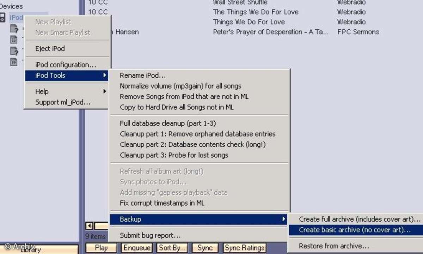
Task: Click the Sync Ratings button
Action: coord(245,248)
